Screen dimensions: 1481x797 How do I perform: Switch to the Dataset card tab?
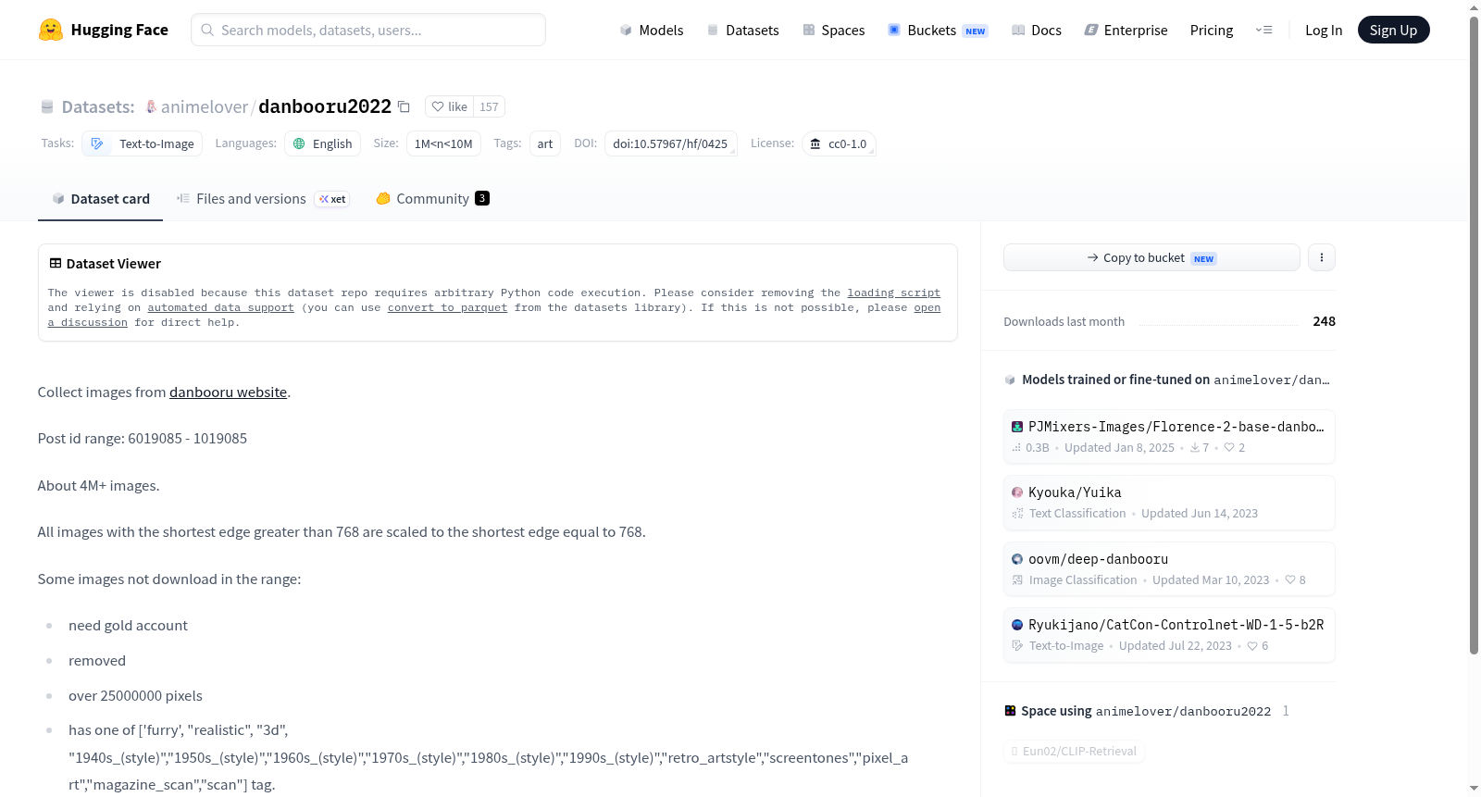[x=100, y=198]
